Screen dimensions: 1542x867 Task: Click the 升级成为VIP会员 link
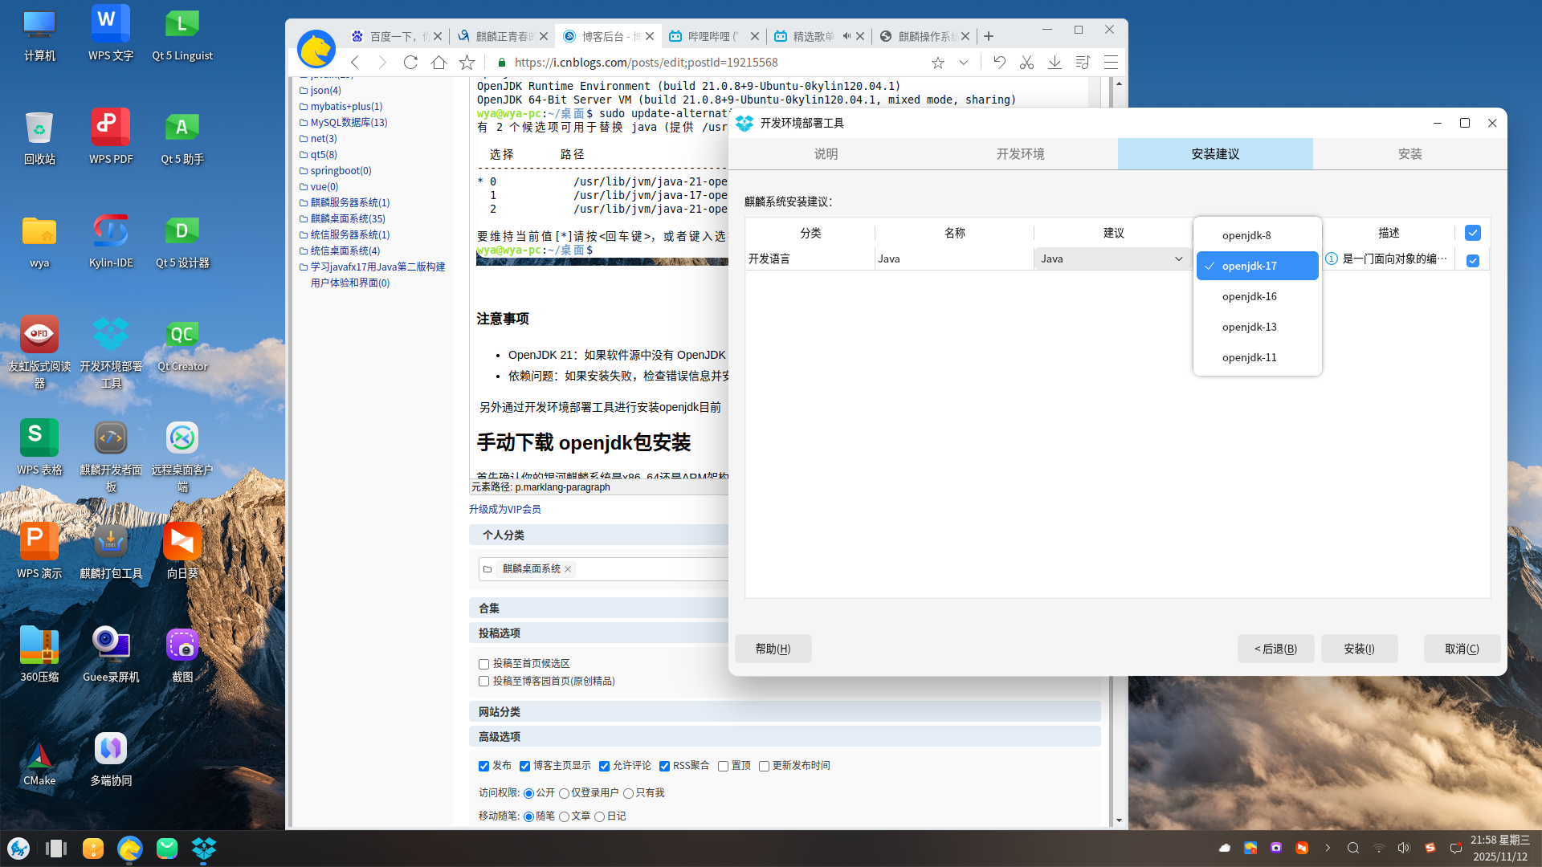point(505,509)
